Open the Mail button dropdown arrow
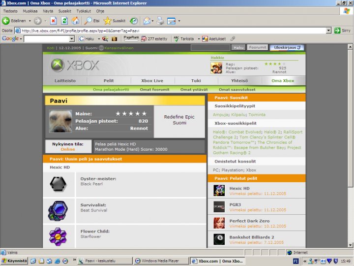This screenshot has height=266, width=354. pyautogui.click(x=152, y=21)
